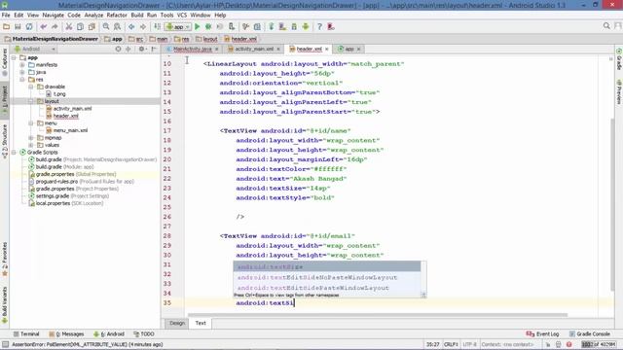623x350 pixels.
Task: Open the Messages tool window
Action: coord(66,334)
